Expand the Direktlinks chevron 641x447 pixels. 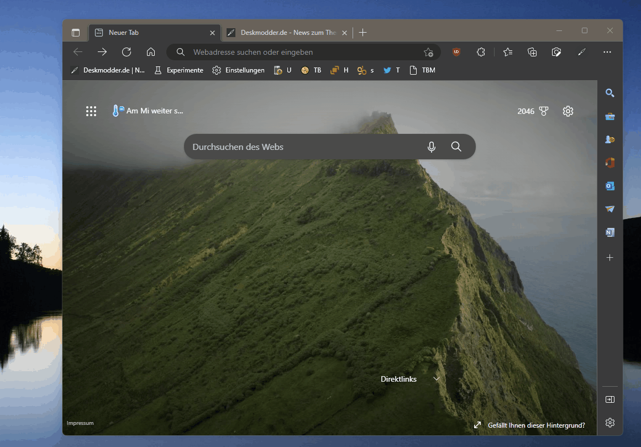click(x=436, y=379)
